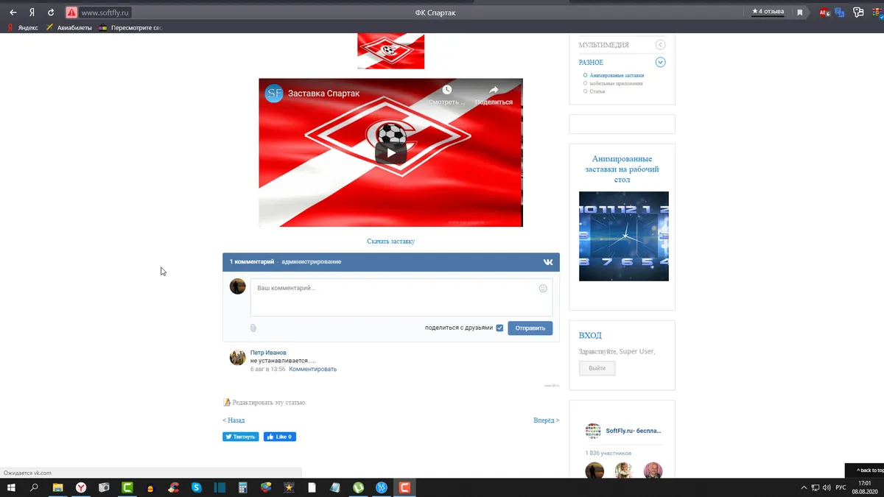This screenshot has height=497, width=884.
Task: Open the администрирование link
Action: click(312, 262)
